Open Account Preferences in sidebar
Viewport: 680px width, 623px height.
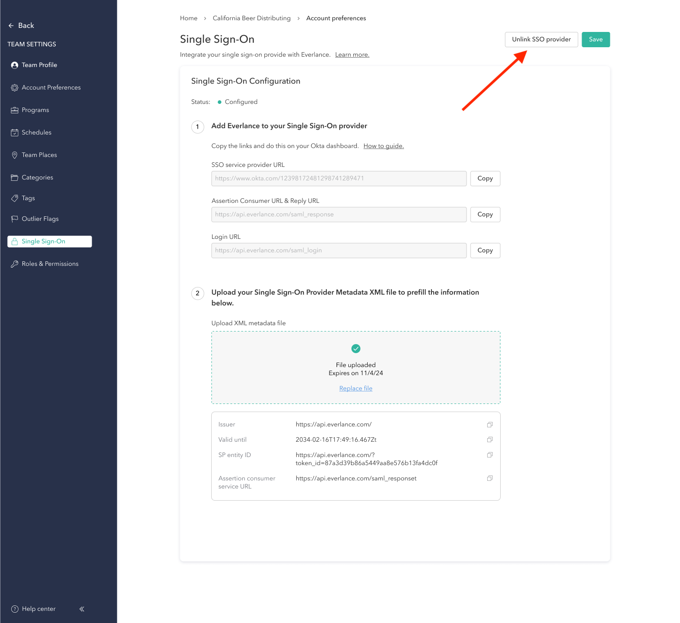pos(51,88)
